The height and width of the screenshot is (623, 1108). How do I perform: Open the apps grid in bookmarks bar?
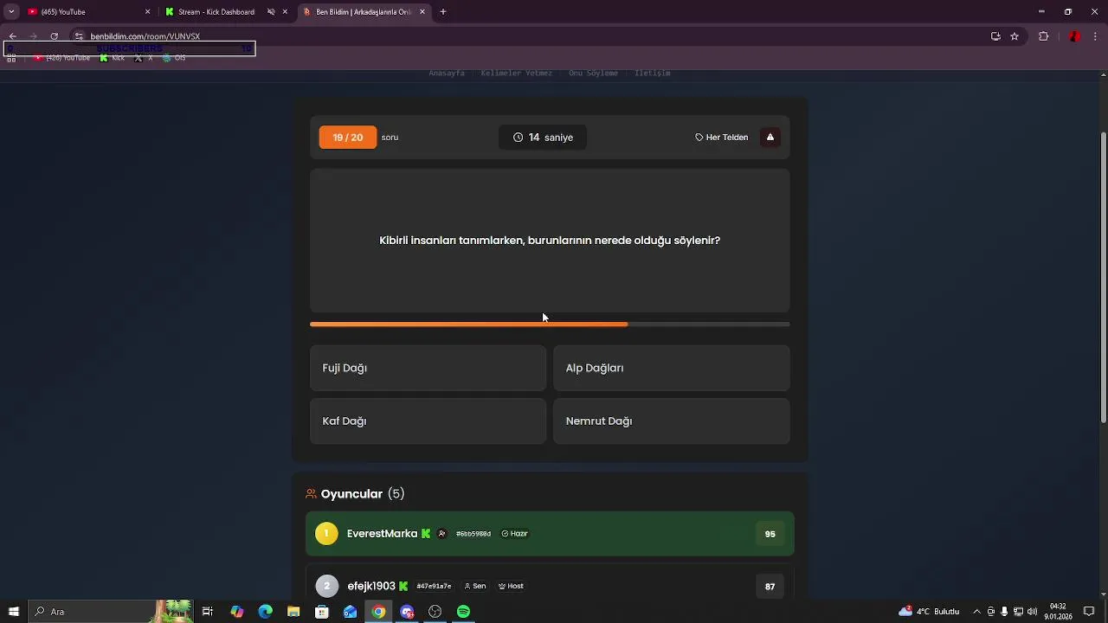tap(11, 58)
